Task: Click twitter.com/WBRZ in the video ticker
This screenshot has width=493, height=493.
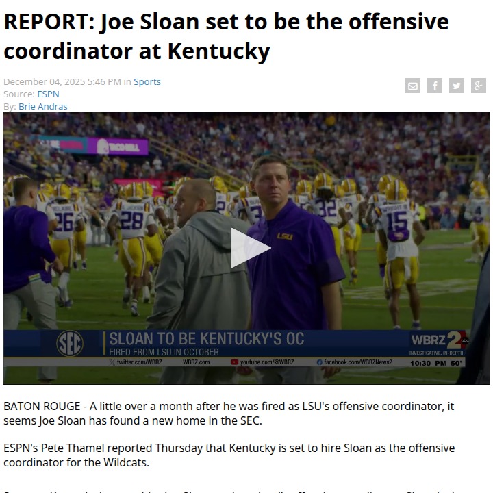Action: tap(136, 362)
